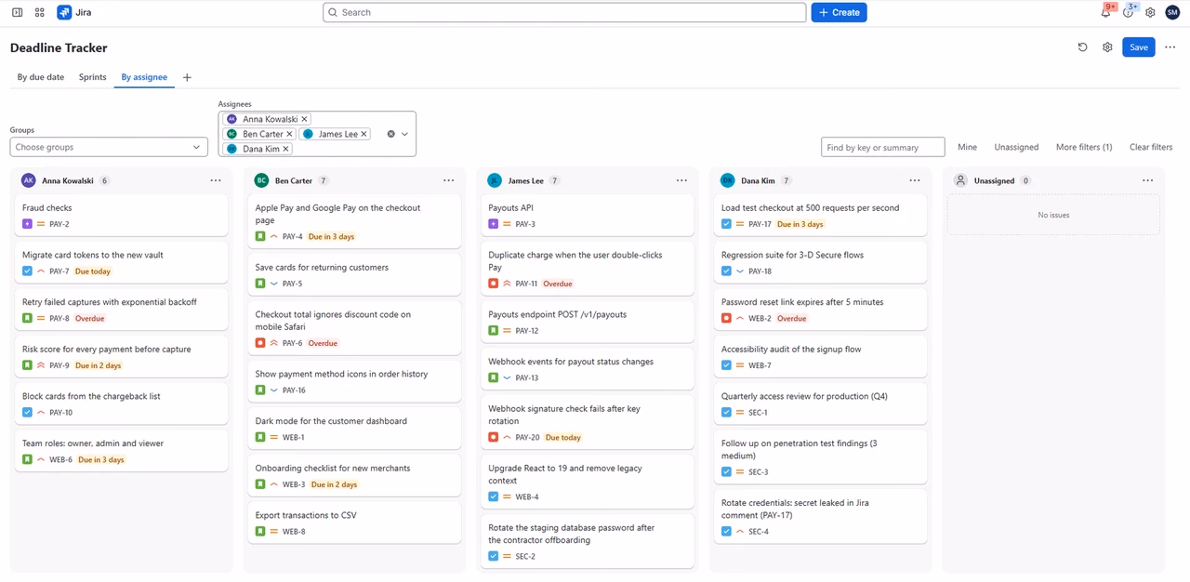
Task: Click the Create button
Action: (x=839, y=12)
